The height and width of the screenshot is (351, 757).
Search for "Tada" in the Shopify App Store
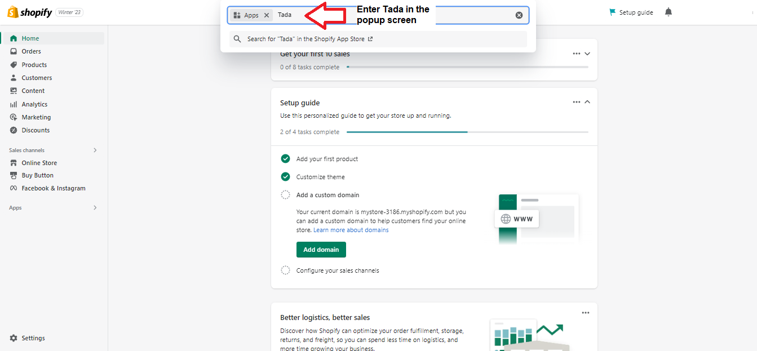[378, 39]
